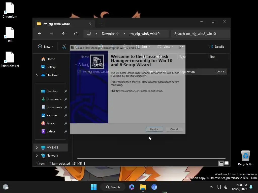Select the Recycle Bin icon
258x193 pixels.
click(245, 158)
